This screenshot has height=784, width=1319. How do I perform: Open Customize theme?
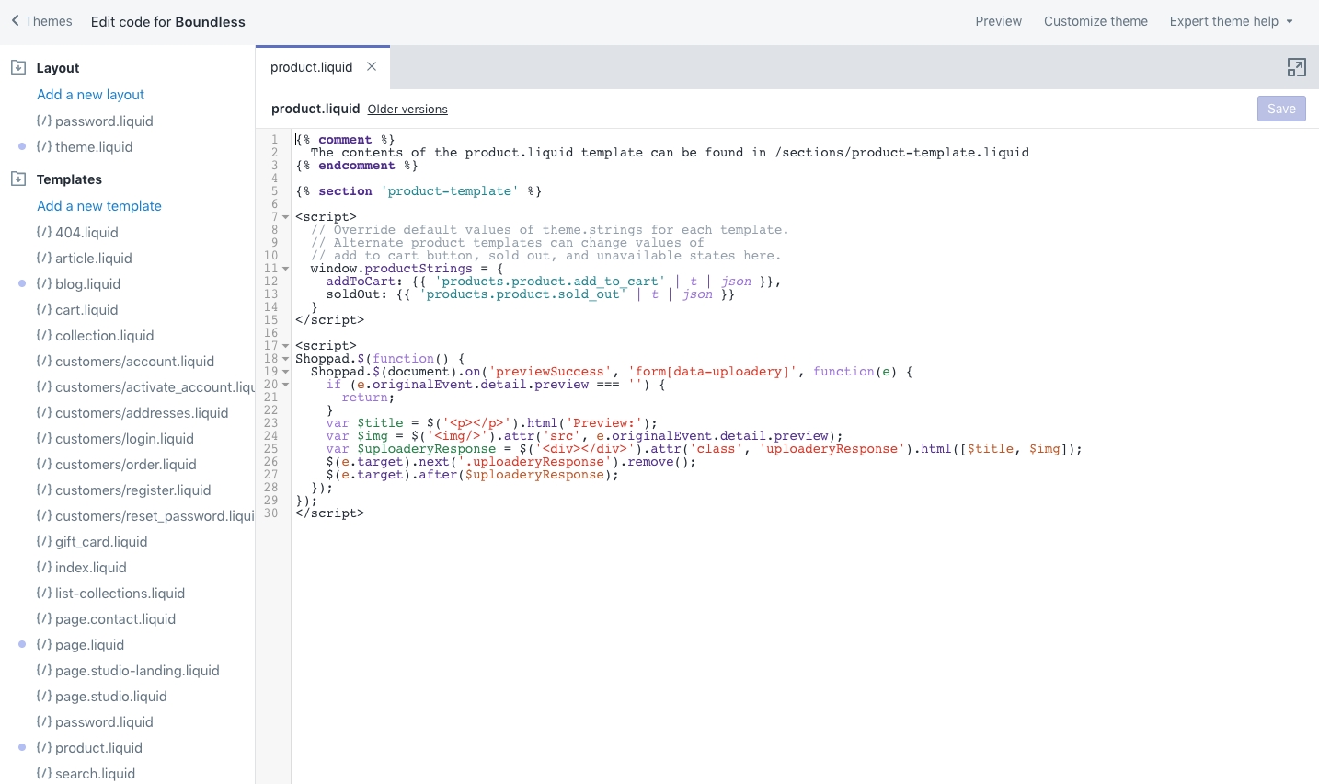[x=1095, y=21]
